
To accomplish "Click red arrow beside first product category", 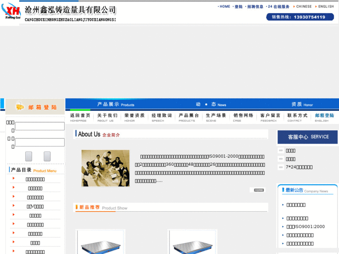I will [x=14, y=178].
